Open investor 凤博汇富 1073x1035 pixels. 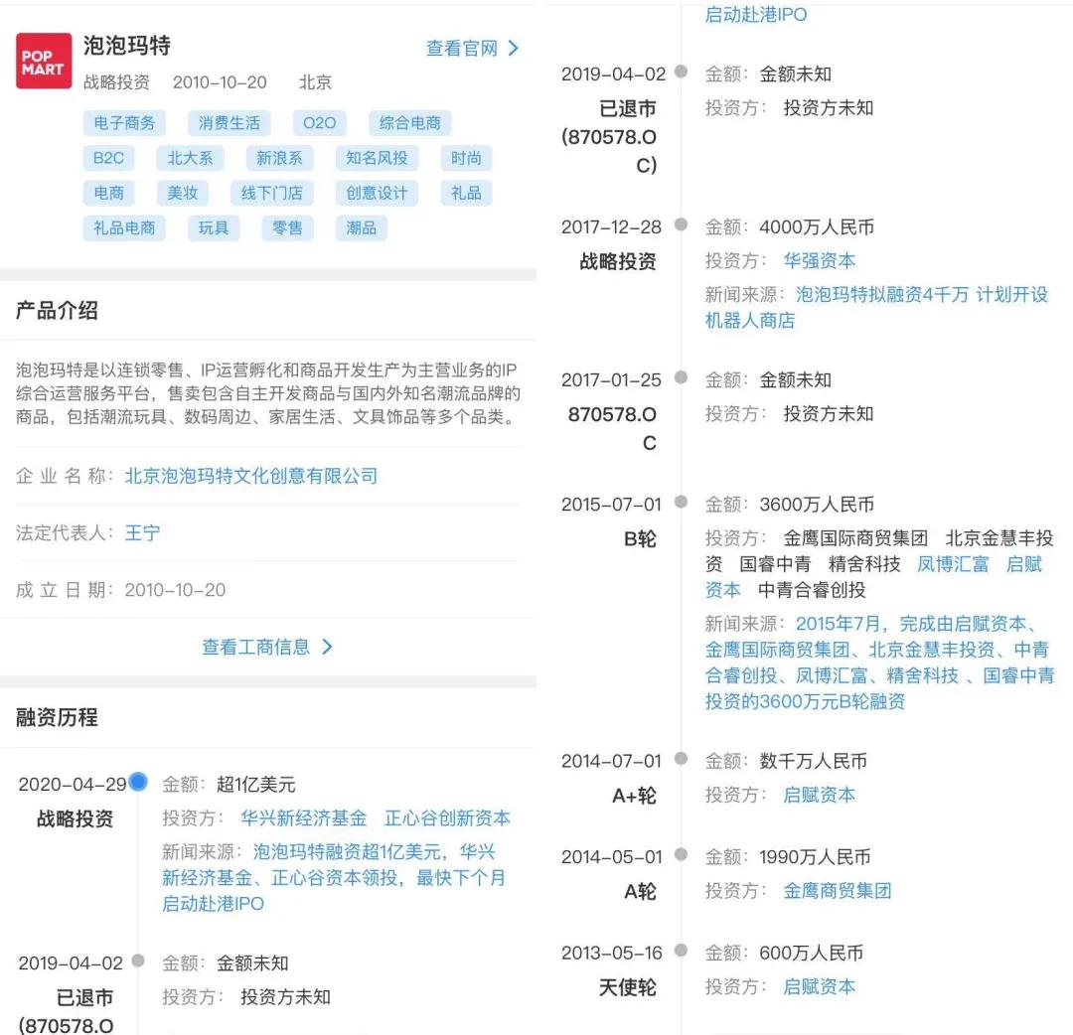pos(953,564)
